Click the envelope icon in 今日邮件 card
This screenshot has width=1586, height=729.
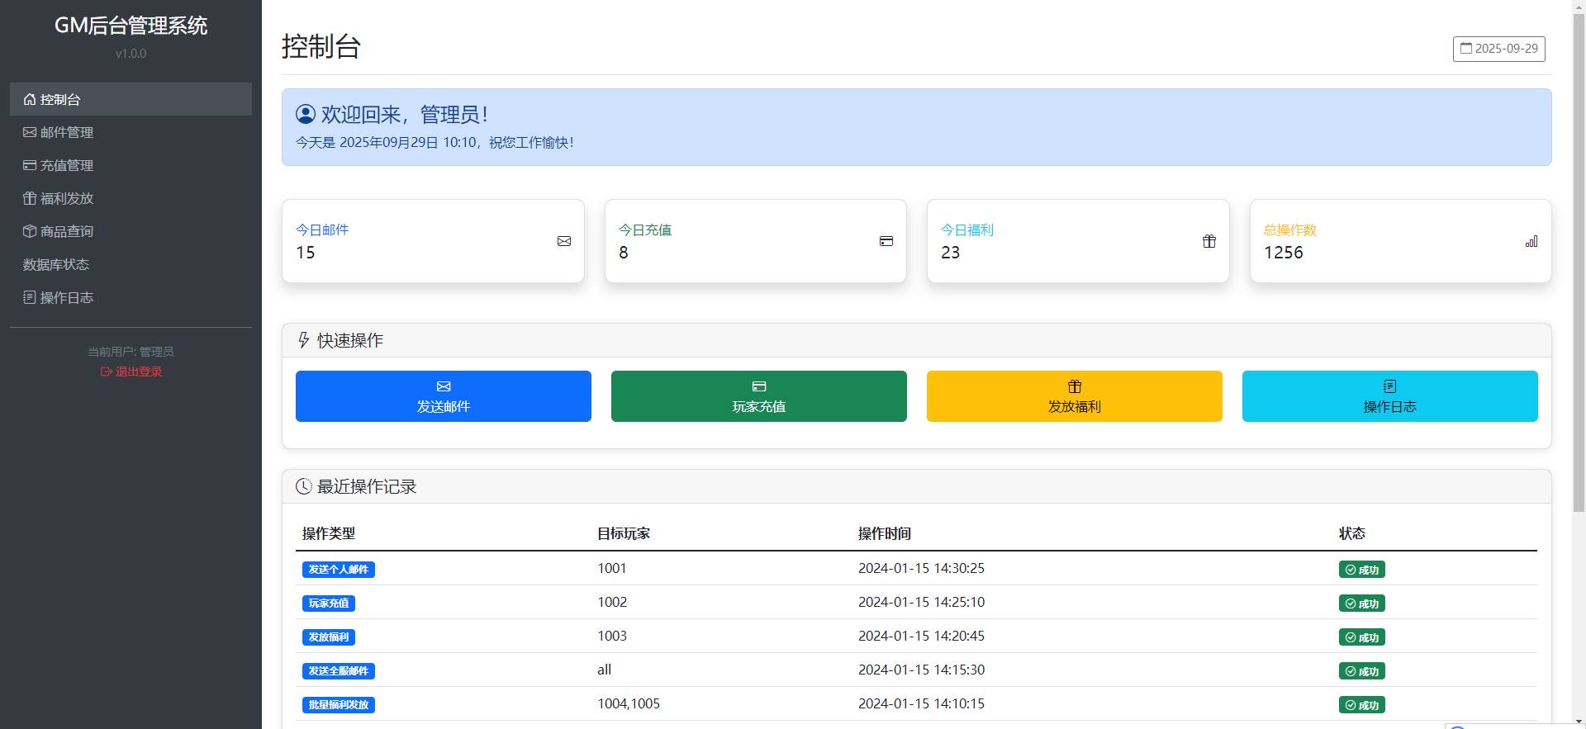(x=564, y=241)
